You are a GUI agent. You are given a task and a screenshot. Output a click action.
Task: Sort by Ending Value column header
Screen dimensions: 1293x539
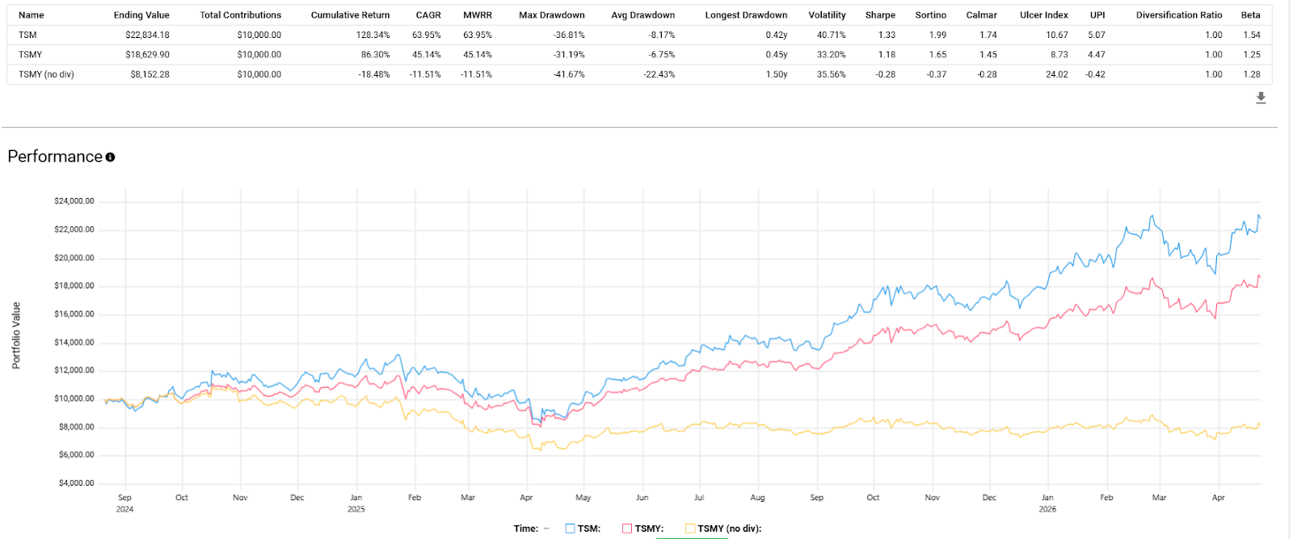tap(141, 15)
